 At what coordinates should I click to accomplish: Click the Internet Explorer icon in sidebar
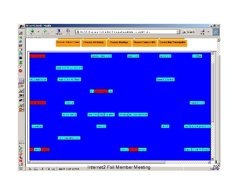(x=20, y=41)
